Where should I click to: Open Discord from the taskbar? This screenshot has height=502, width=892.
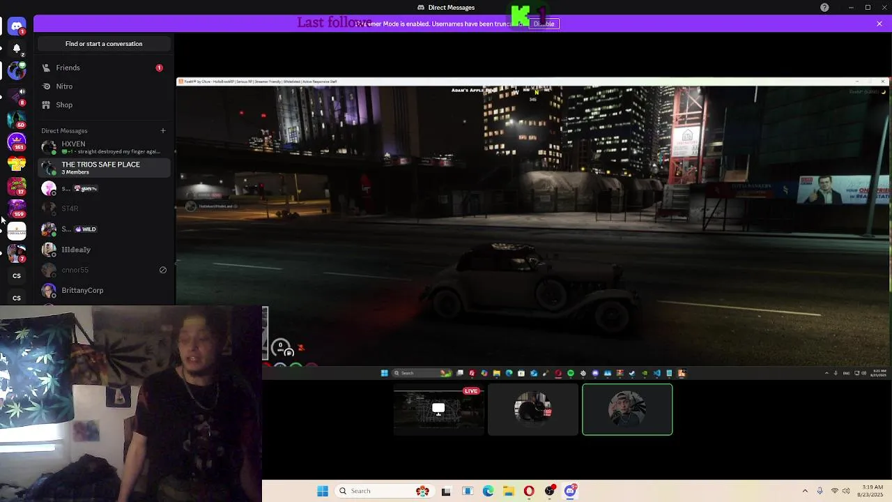click(x=570, y=491)
